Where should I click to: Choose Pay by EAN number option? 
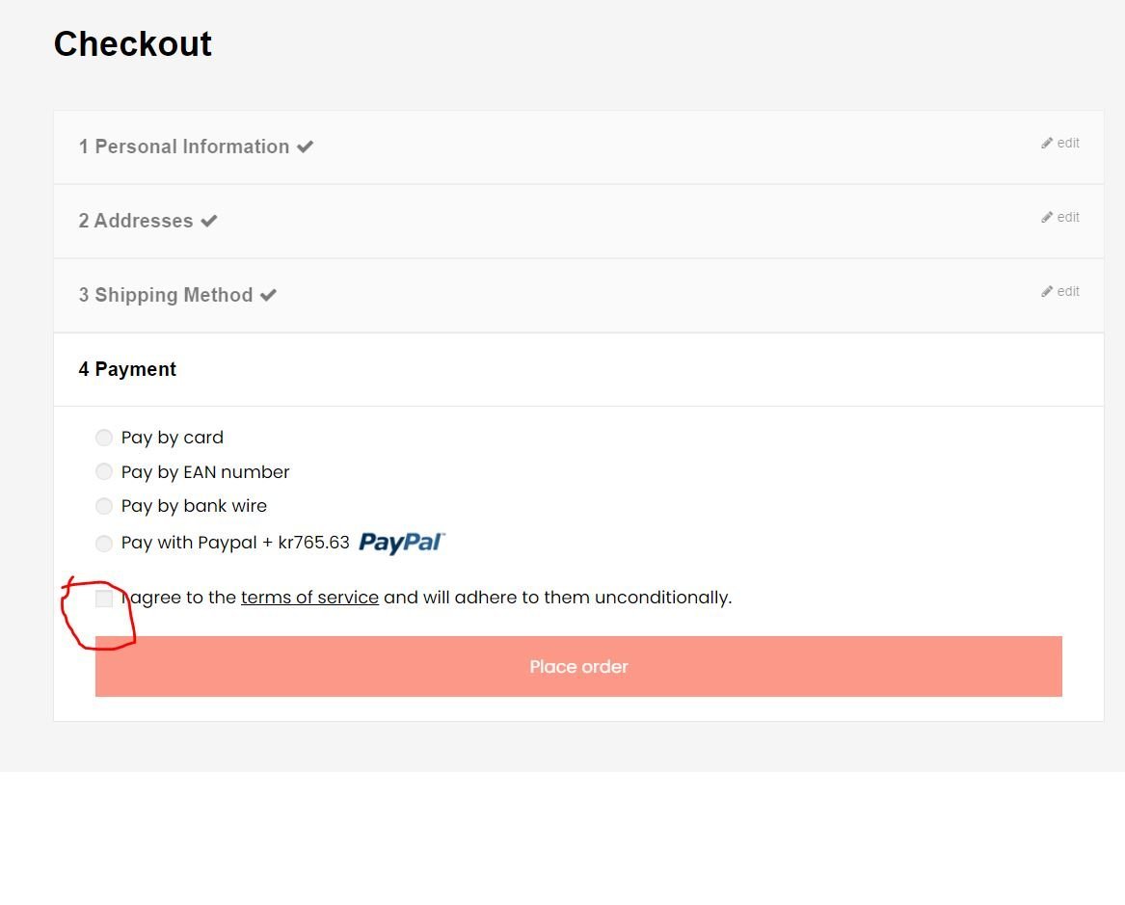coord(104,472)
